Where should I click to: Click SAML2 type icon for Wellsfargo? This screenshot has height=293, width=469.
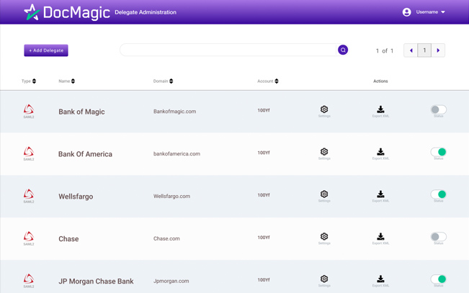29,194
